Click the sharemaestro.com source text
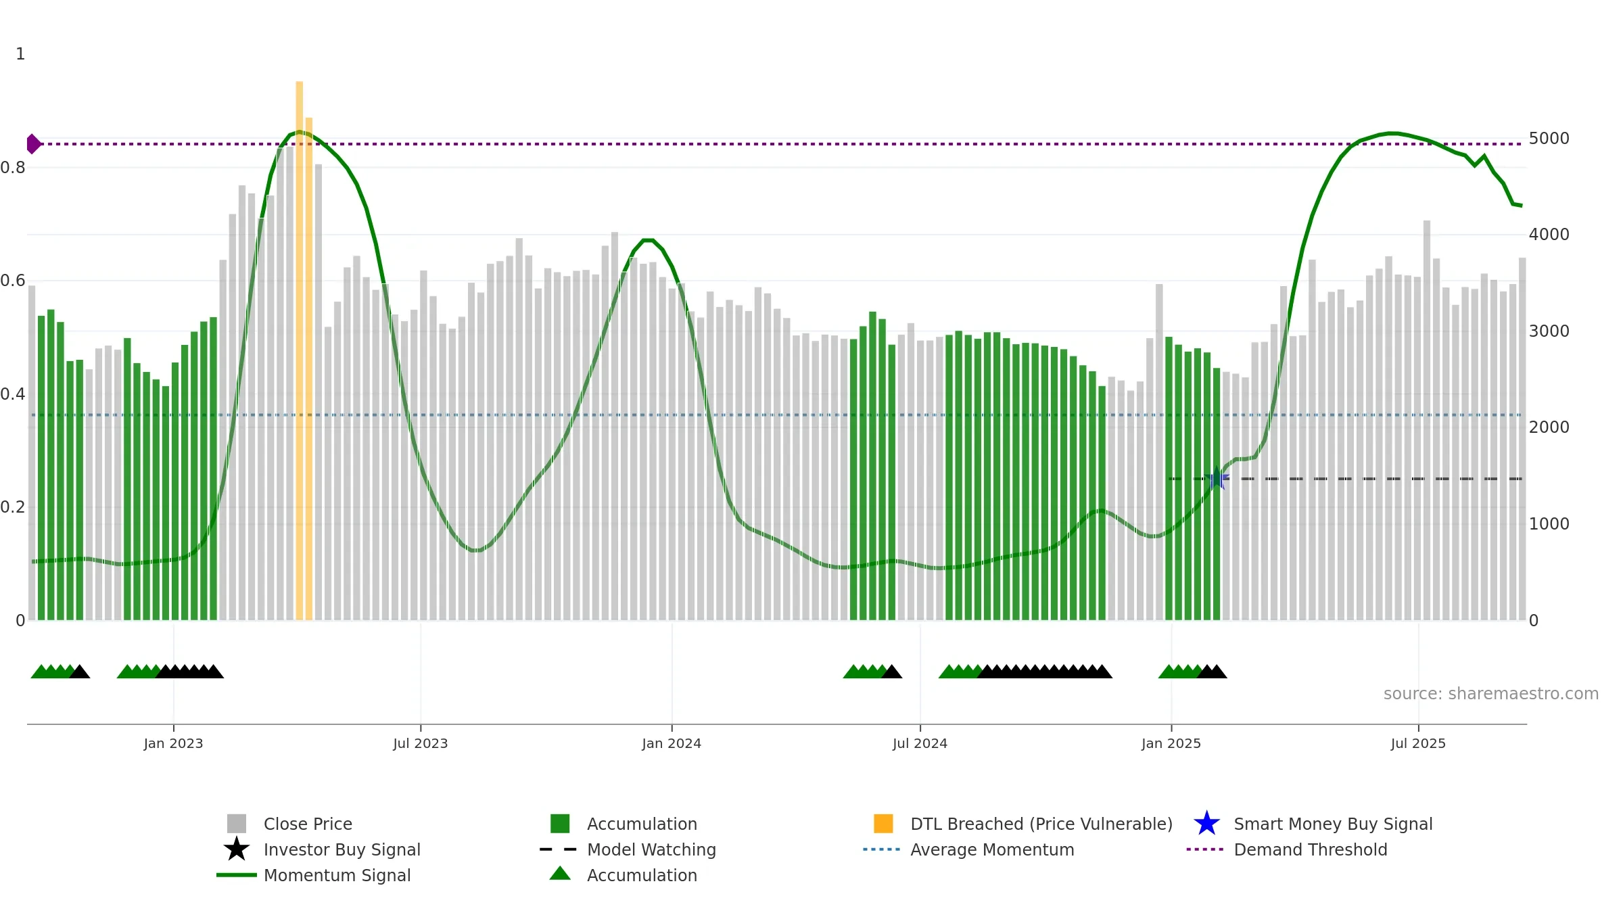This screenshot has width=1623, height=913. pyautogui.click(x=1491, y=694)
